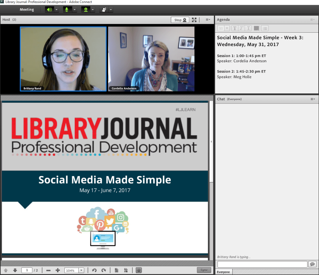Click the raise hand status icon
The image size is (319, 275).
tap(104, 10)
